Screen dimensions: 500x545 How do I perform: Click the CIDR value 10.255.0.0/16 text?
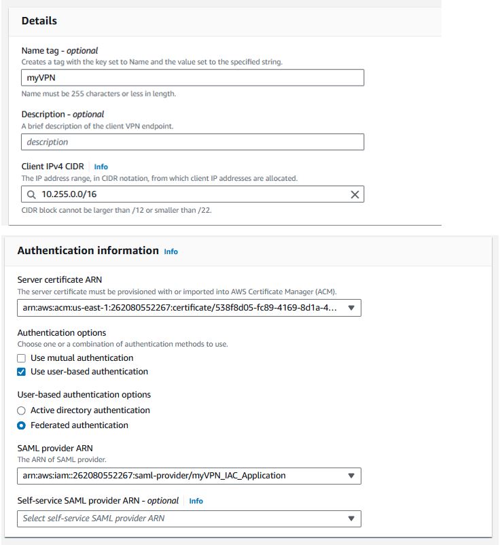[x=69, y=194]
